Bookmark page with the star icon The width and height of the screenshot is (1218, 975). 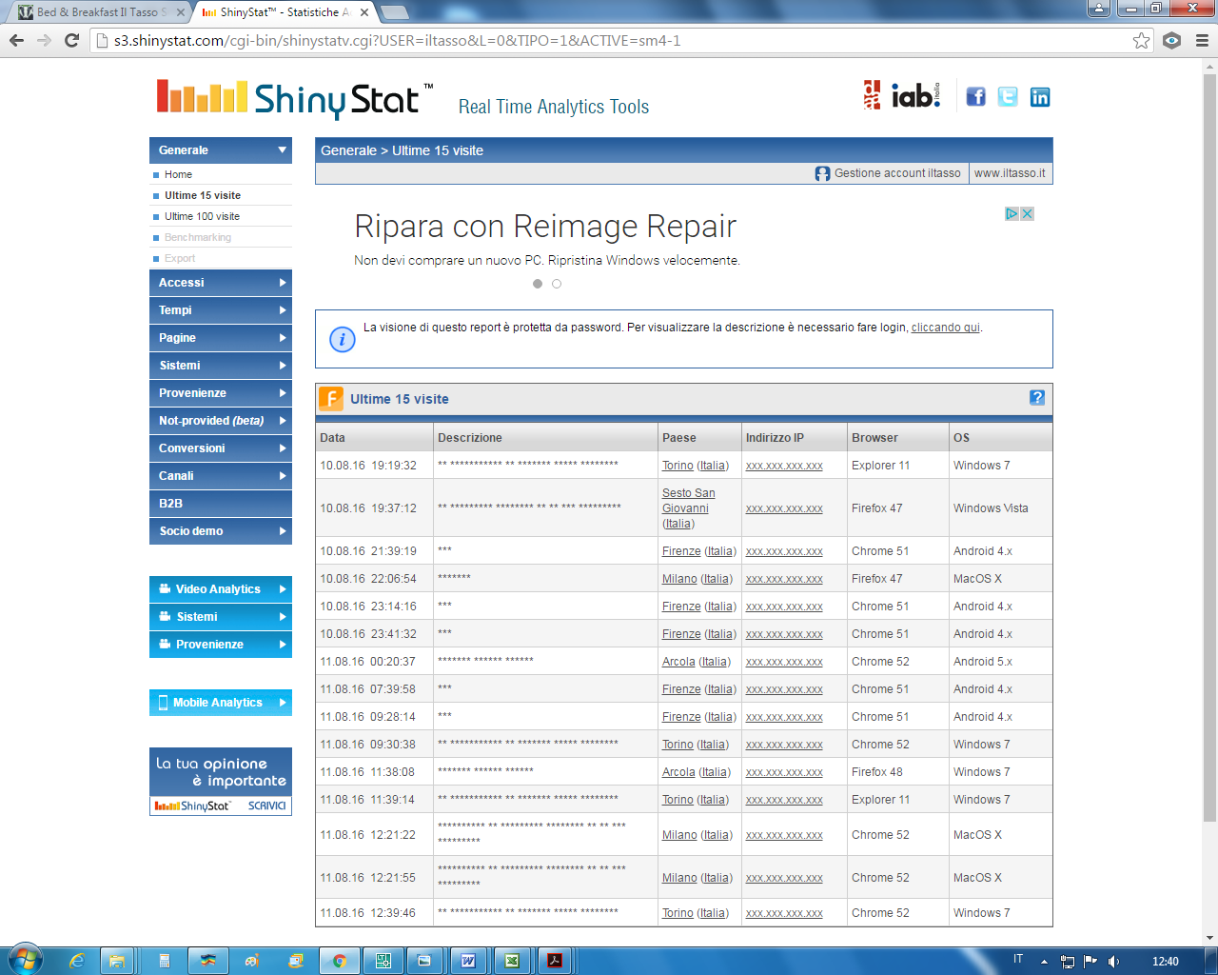click(1141, 40)
